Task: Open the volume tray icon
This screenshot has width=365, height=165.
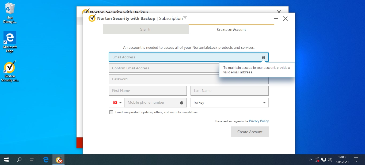Action: (x=330, y=160)
